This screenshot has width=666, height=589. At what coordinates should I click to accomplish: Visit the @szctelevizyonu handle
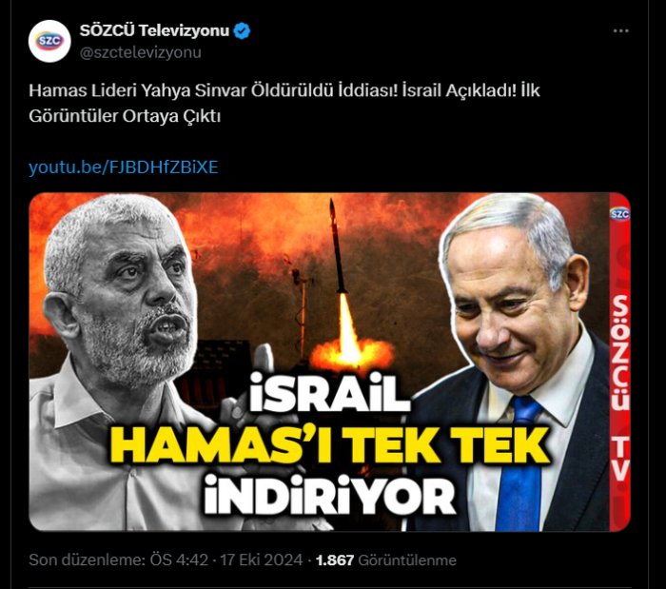tap(141, 52)
